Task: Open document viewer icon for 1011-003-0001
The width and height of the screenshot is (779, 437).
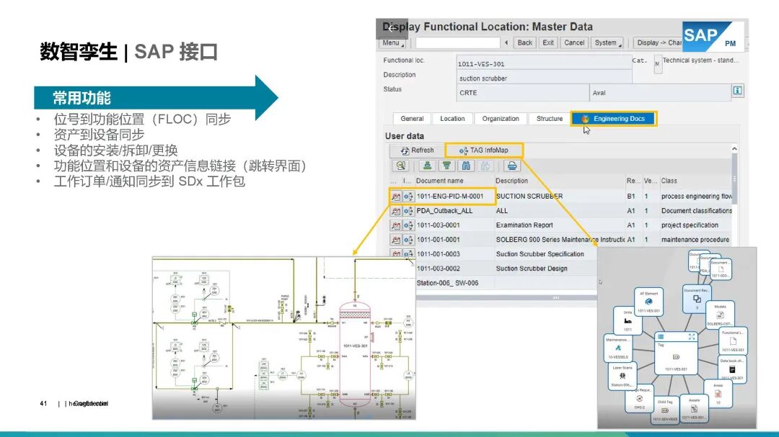Action: tap(395, 225)
